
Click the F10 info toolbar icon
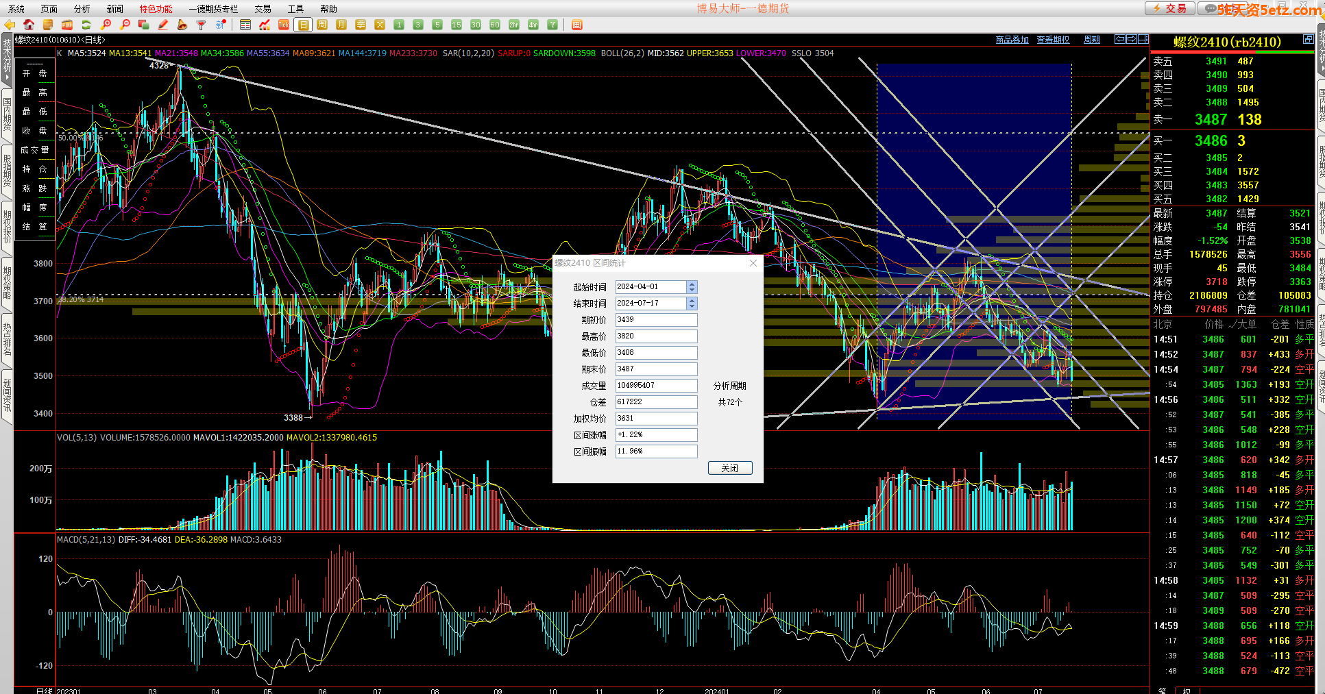coord(67,25)
